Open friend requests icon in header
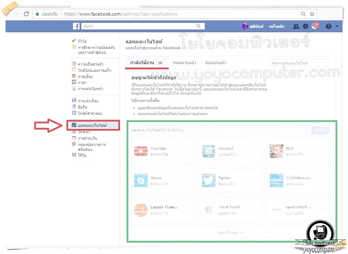The width and height of the screenshot is (348, 254). tap(296, 26)
